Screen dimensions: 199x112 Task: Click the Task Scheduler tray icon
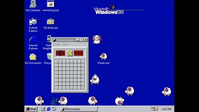pyautogui.click(x=153, y=109)
